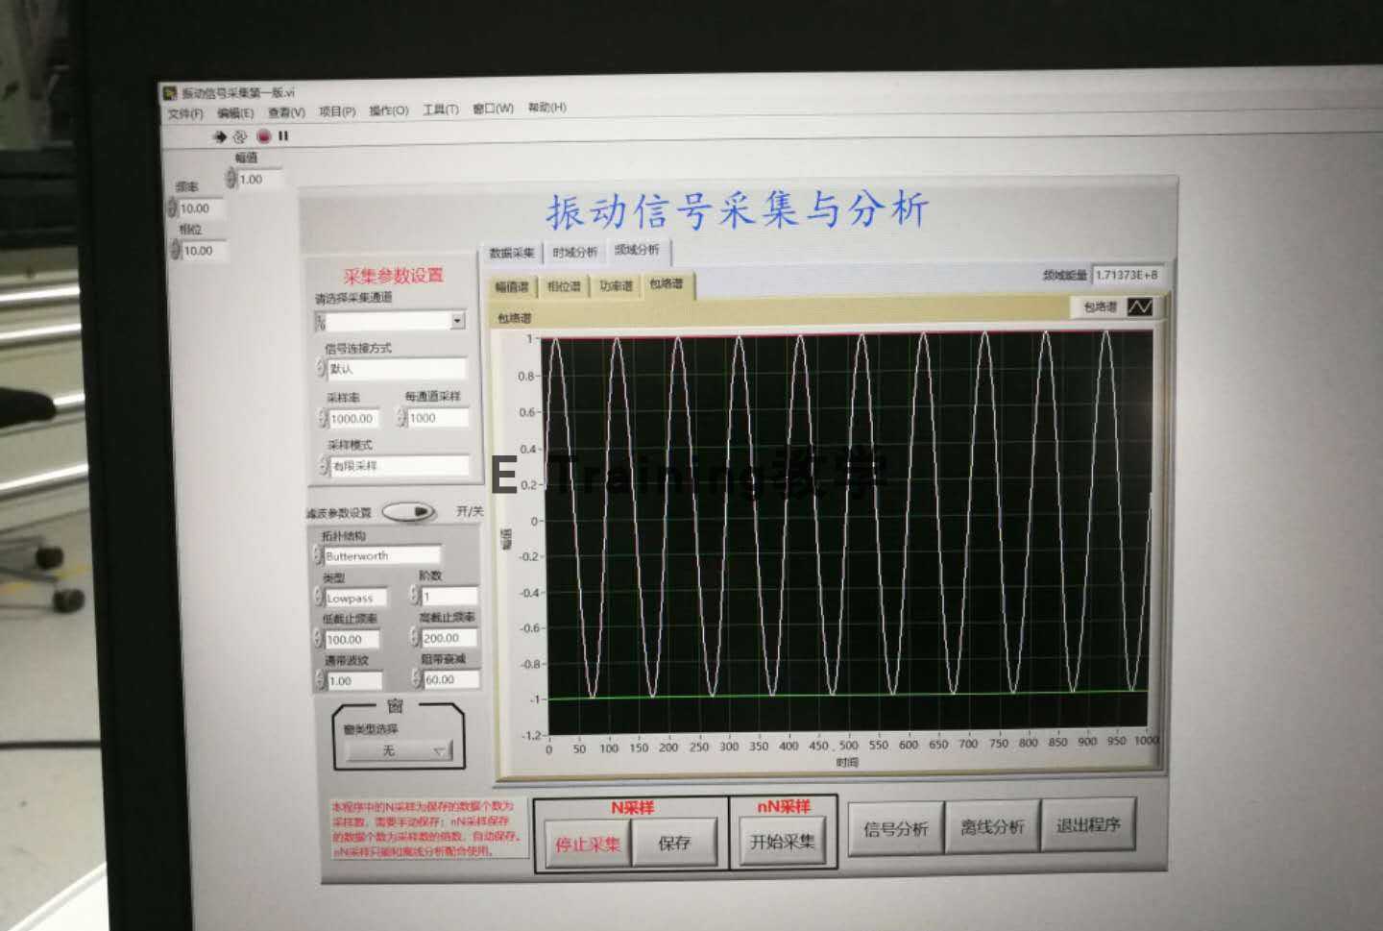Click the 阶数 field showing 1
The height and width of the screenshot is (931, 1383).
pos(449,597)
